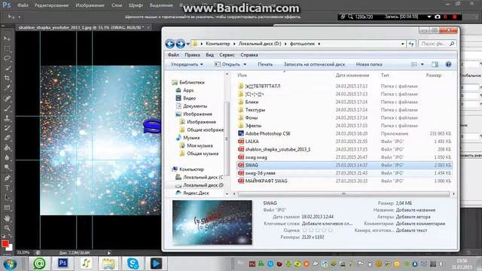Click the Explorer Forward arrow button
The image size is (482, 271).
click(x=181, y=44)
